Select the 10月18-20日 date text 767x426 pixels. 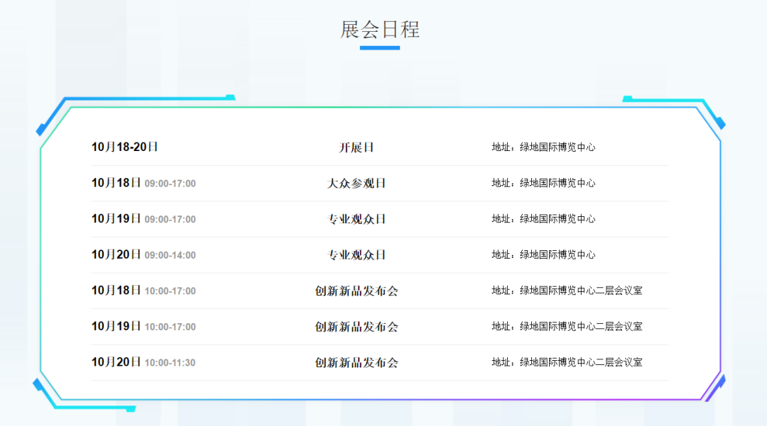(125, 147)
